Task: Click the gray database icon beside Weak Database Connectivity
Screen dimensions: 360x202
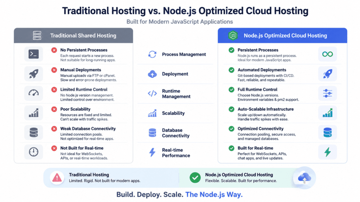Action: pyautogui.click(x=33, y=132)
